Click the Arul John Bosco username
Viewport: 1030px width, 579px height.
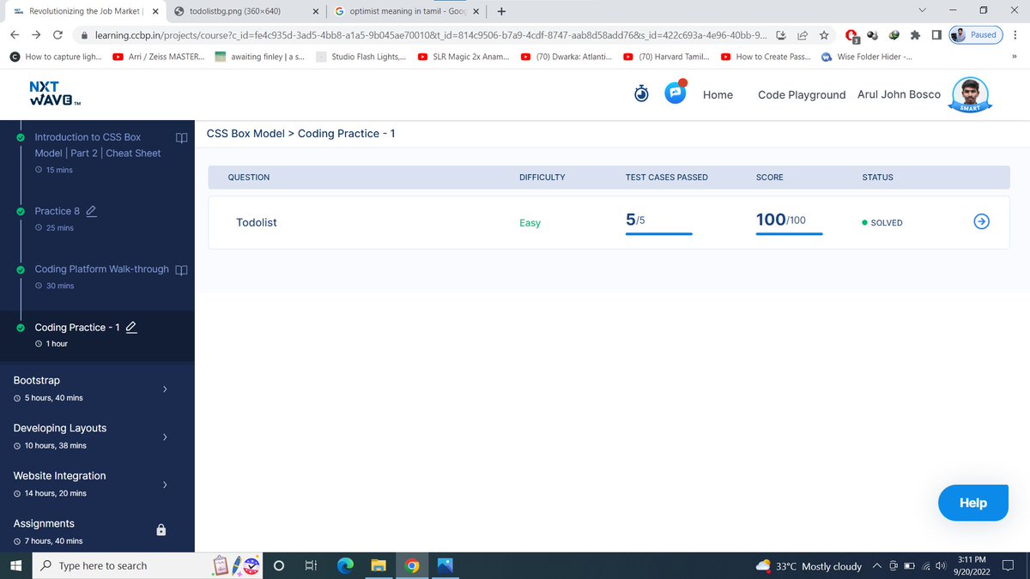coord(899,94)
